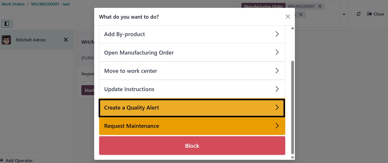The width and height of the screenshot is (388, 163).
Task: Click the plus icon for Add Operator
Action: 2,160
